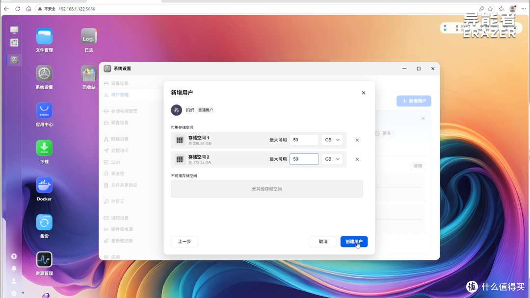
Task: Open the colorful app grid icon in dock
Action: coord(14,43)
